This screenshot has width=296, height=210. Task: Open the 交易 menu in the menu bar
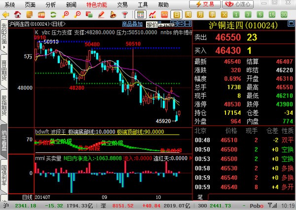(x=122, y=5)
